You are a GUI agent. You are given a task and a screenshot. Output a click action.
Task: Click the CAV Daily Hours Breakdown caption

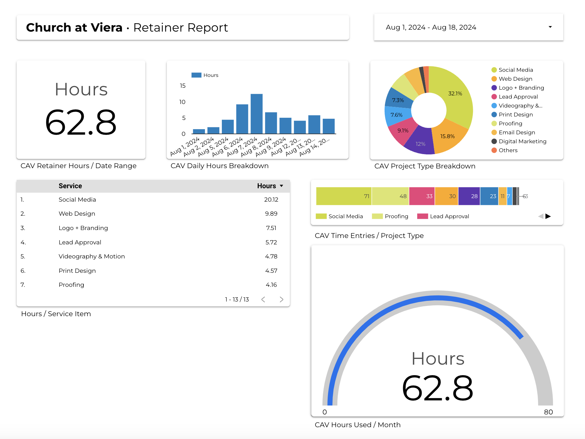220,166
